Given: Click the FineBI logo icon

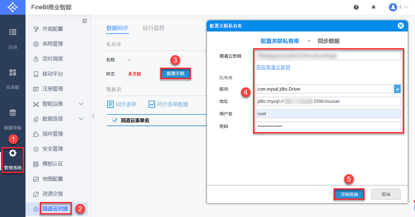Looking at the screenshot, I should [12, 7].
